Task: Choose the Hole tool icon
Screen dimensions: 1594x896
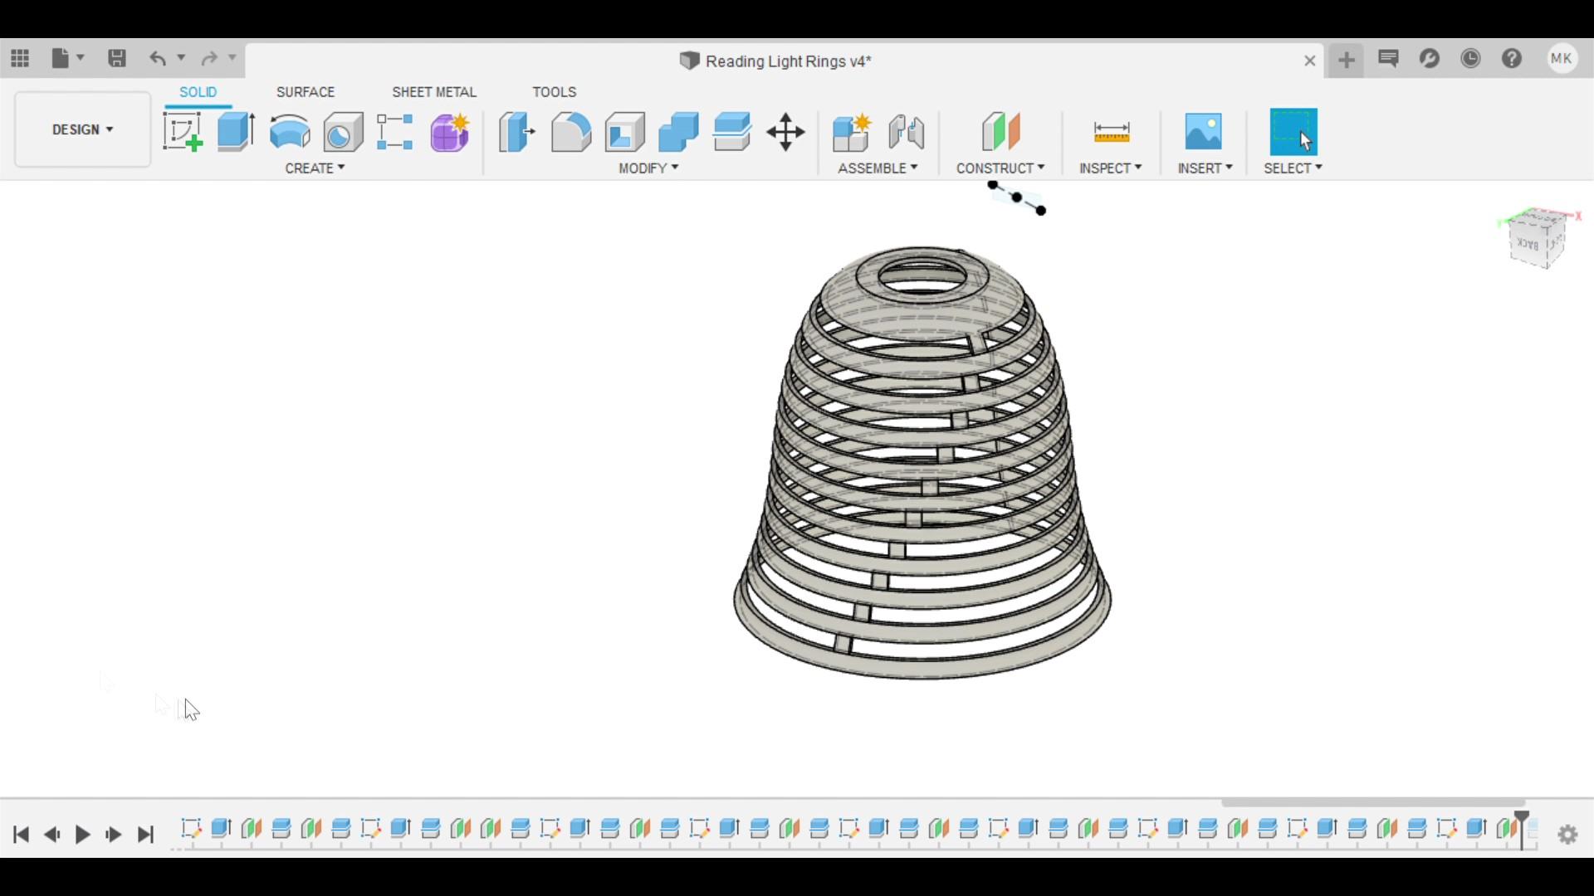Action: pyautogui.click(x=343, y=132)
